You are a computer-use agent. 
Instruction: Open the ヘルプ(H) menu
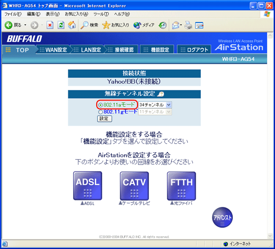pyautogui.click(x=122, y=14)
